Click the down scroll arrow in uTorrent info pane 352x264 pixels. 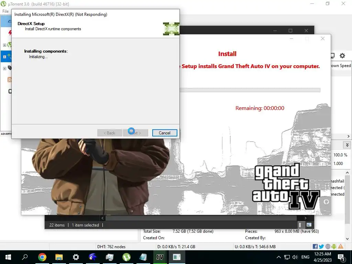click(347, 239)
